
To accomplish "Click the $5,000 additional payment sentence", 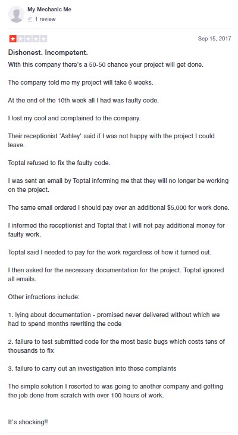I will [x=118, y=207].
